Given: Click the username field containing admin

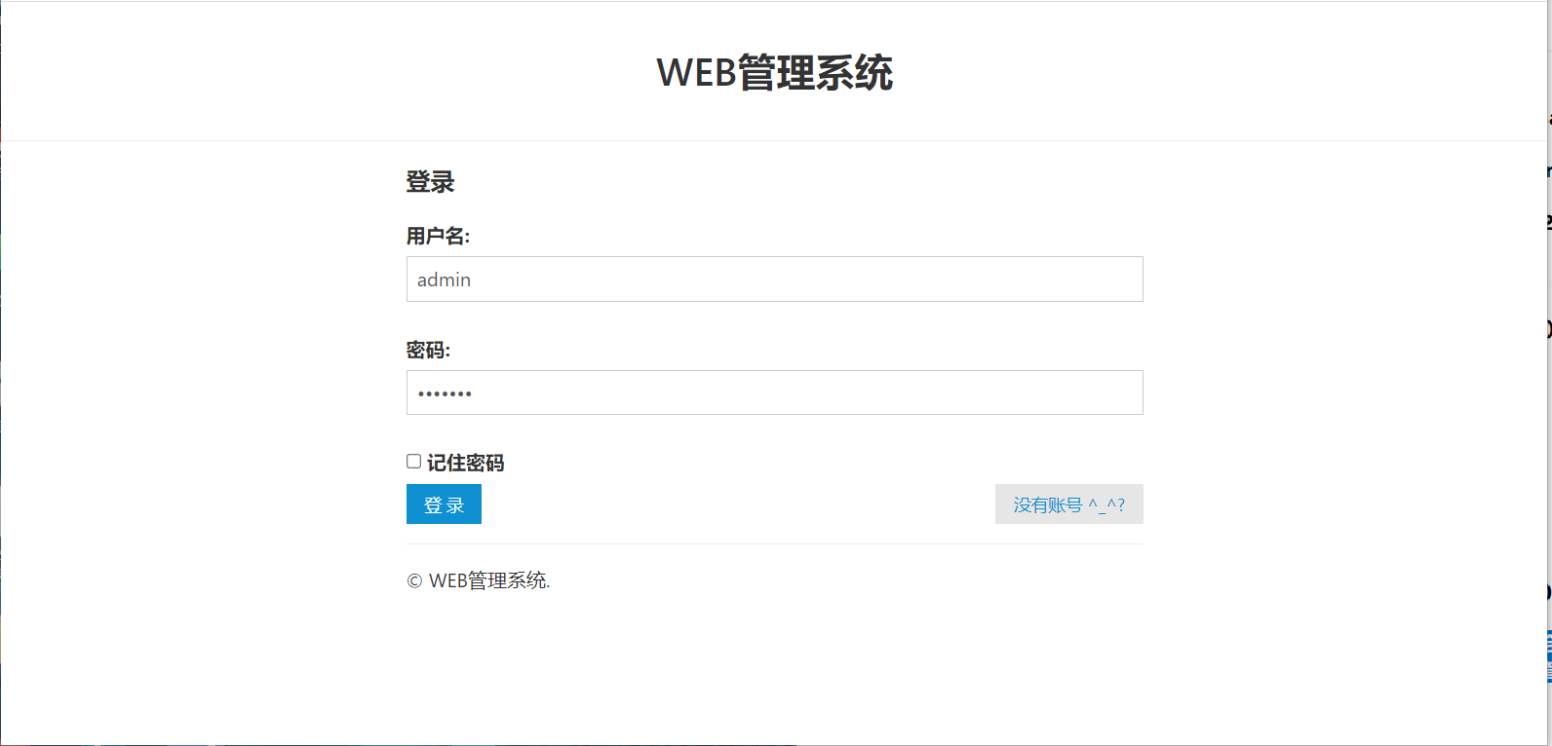Looking at the screenshot, I should click(775, 280).
